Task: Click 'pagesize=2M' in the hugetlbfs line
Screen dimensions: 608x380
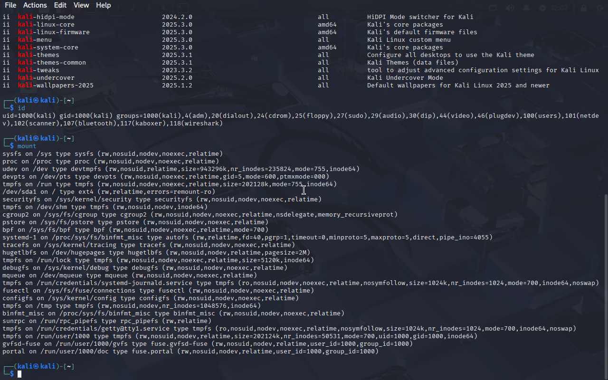Action: pyautogui.click(x=285, y=253)
